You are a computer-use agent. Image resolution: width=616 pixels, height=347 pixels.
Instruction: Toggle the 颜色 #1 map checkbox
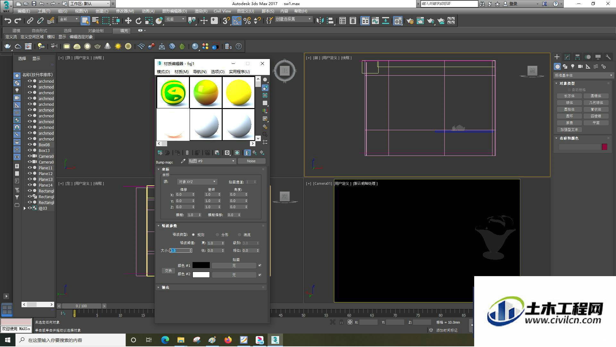click(260, 266)
